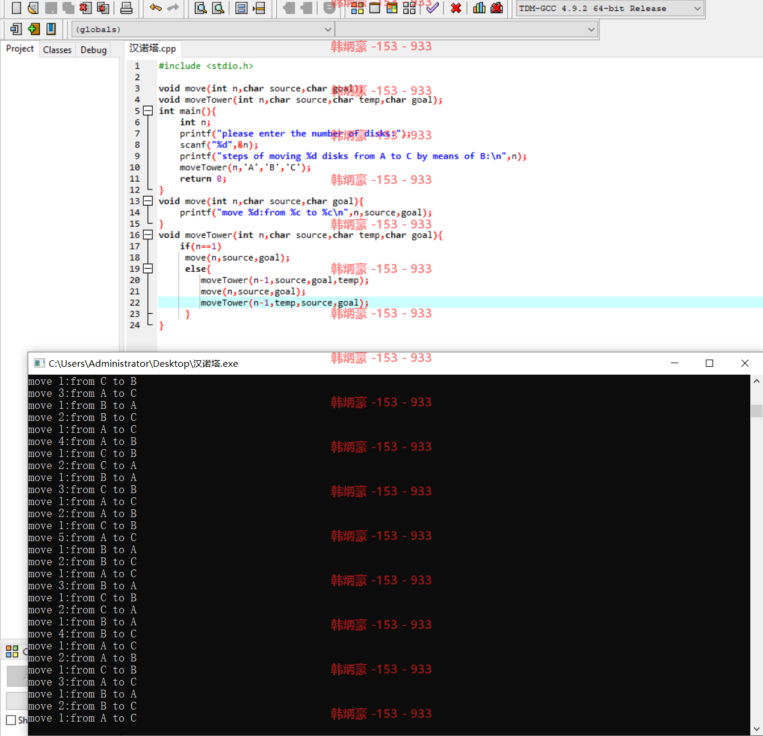Image resolution: width=763 pixels, height=736 pixels.
Task: Switch to the Project tab
Action: pyautogui.click(x=20, y=49)
